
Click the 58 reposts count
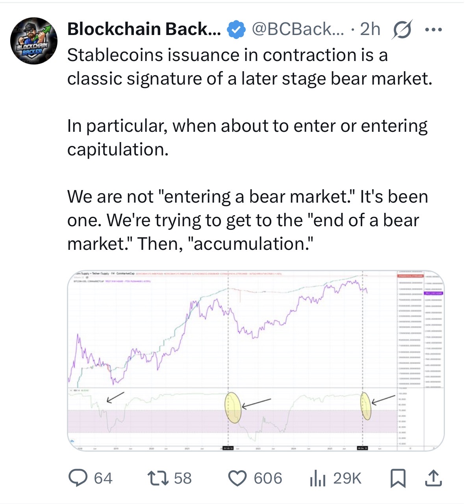pos(183,478)
